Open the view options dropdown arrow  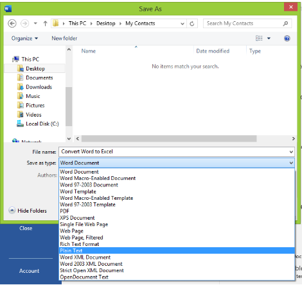point(269,38)
